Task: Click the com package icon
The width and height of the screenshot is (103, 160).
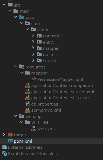Action: [28, 23]
